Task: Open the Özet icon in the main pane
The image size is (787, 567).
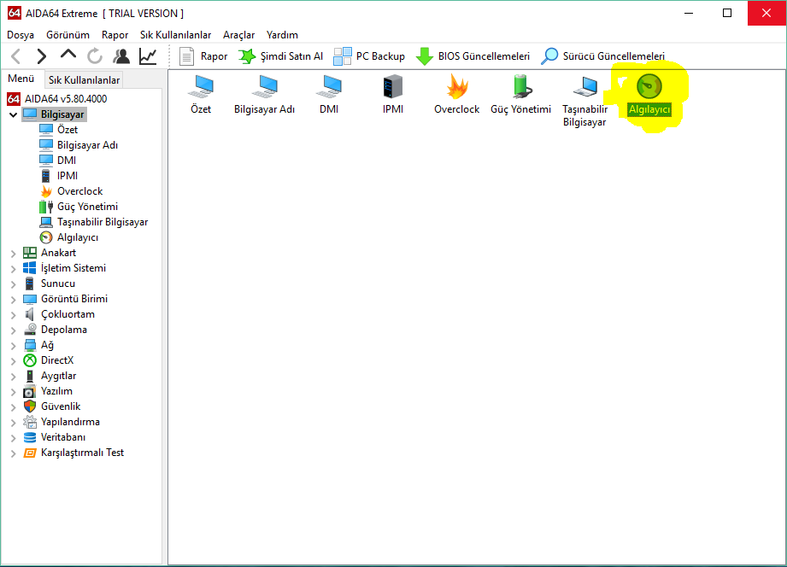Action: point(201,94)
